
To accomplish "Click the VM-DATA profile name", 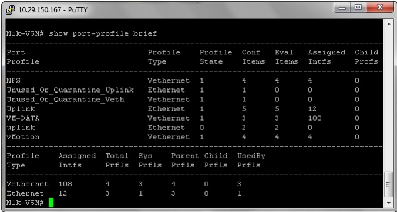I will click(x=23, y=118).
